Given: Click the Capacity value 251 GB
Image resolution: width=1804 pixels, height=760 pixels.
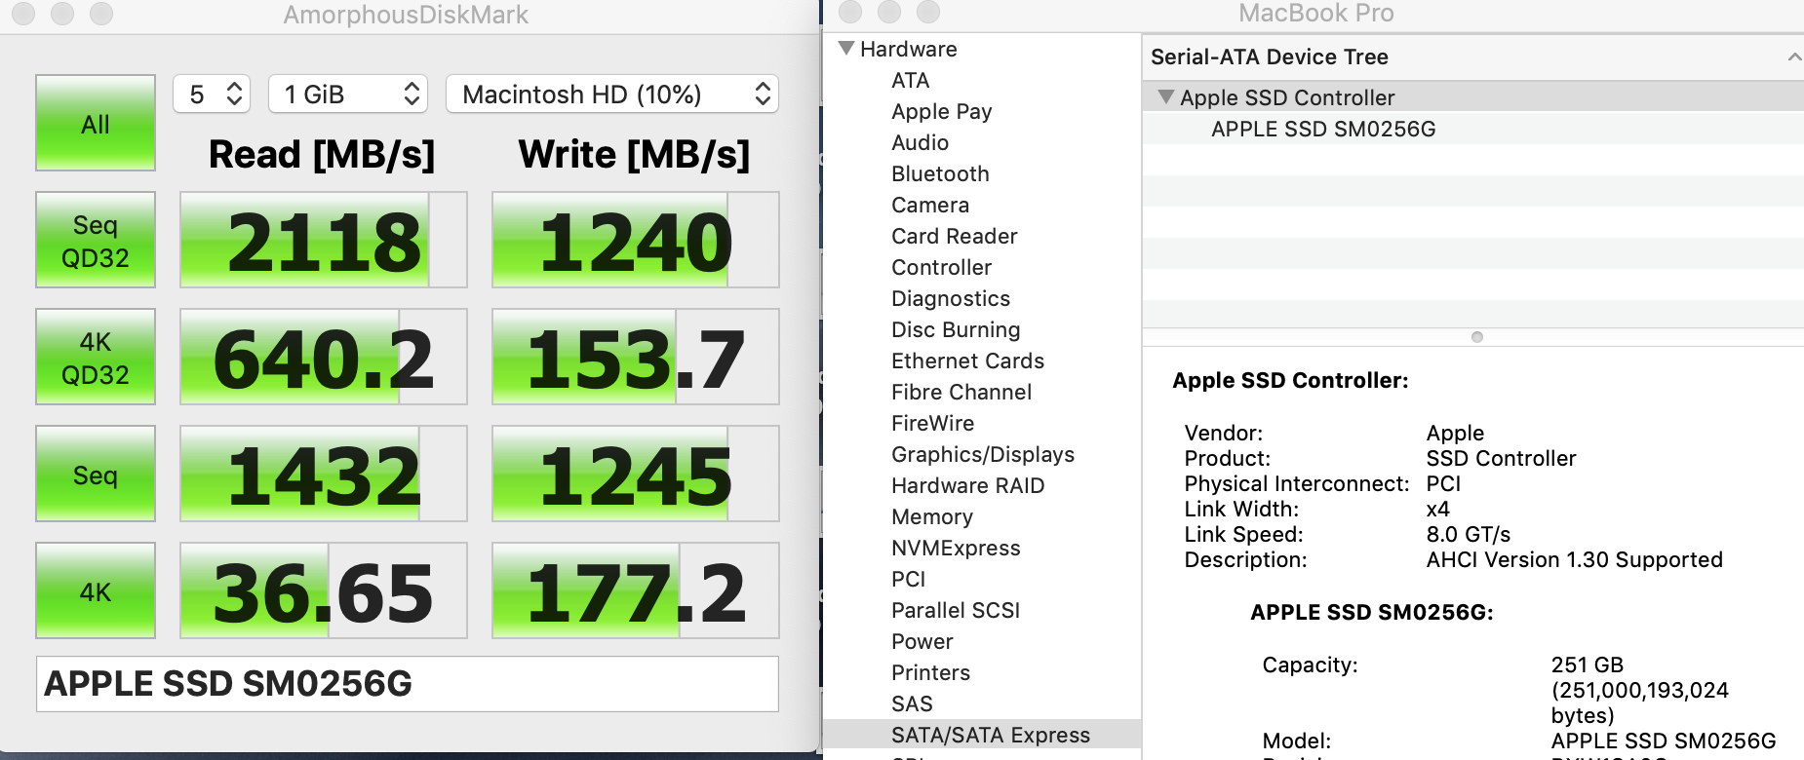Looking at the screenshot, I should pyautogui.click(x=1588, y=665).
